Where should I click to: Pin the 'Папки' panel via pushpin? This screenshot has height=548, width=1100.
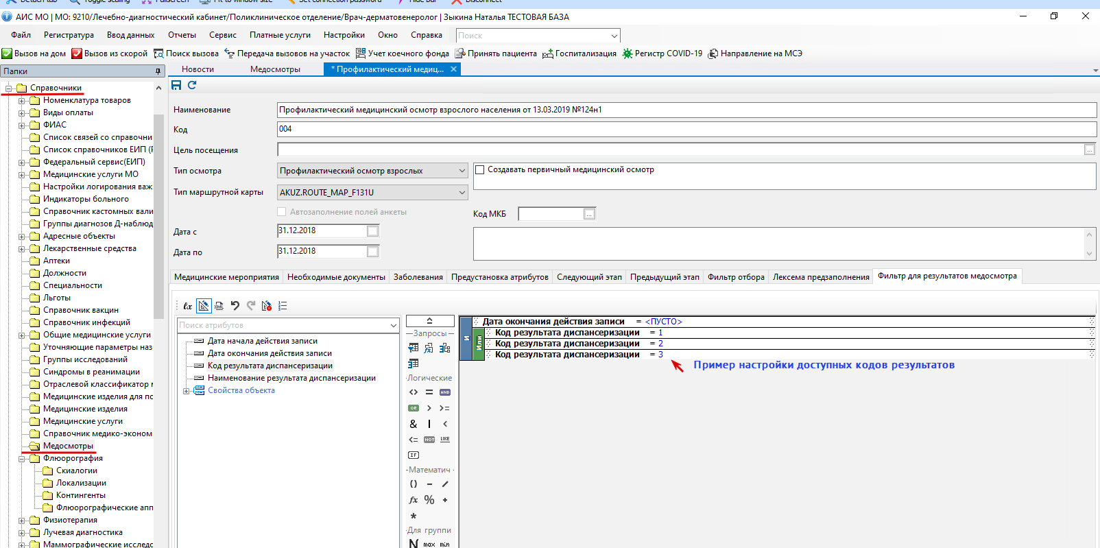[158, 71]
